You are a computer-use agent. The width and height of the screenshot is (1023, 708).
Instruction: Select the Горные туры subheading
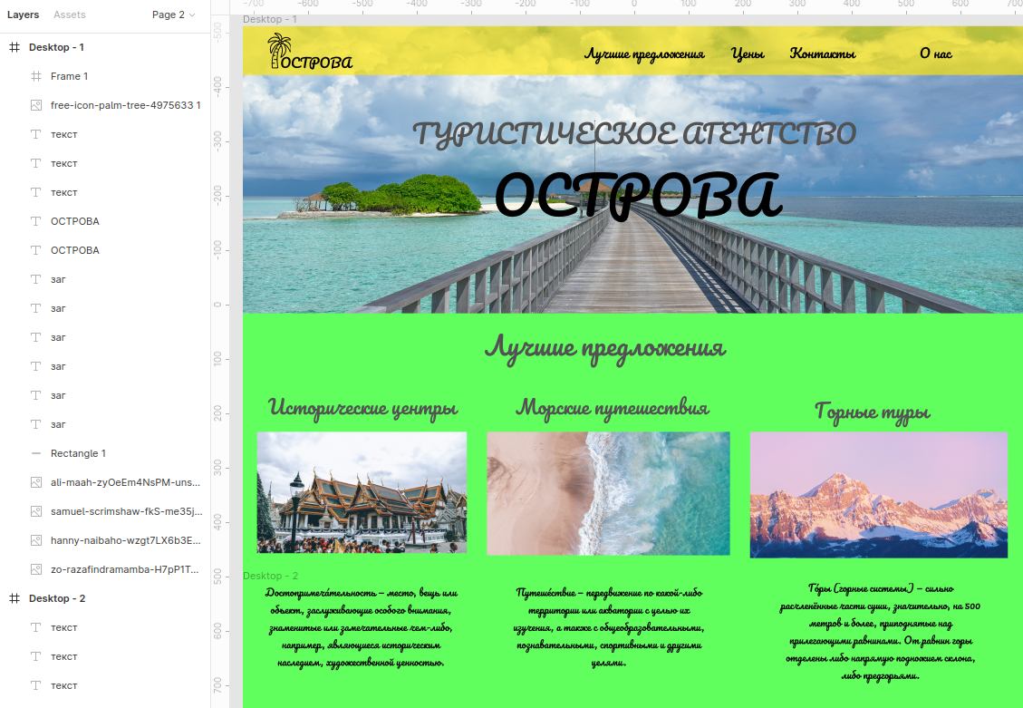(873, 412)
